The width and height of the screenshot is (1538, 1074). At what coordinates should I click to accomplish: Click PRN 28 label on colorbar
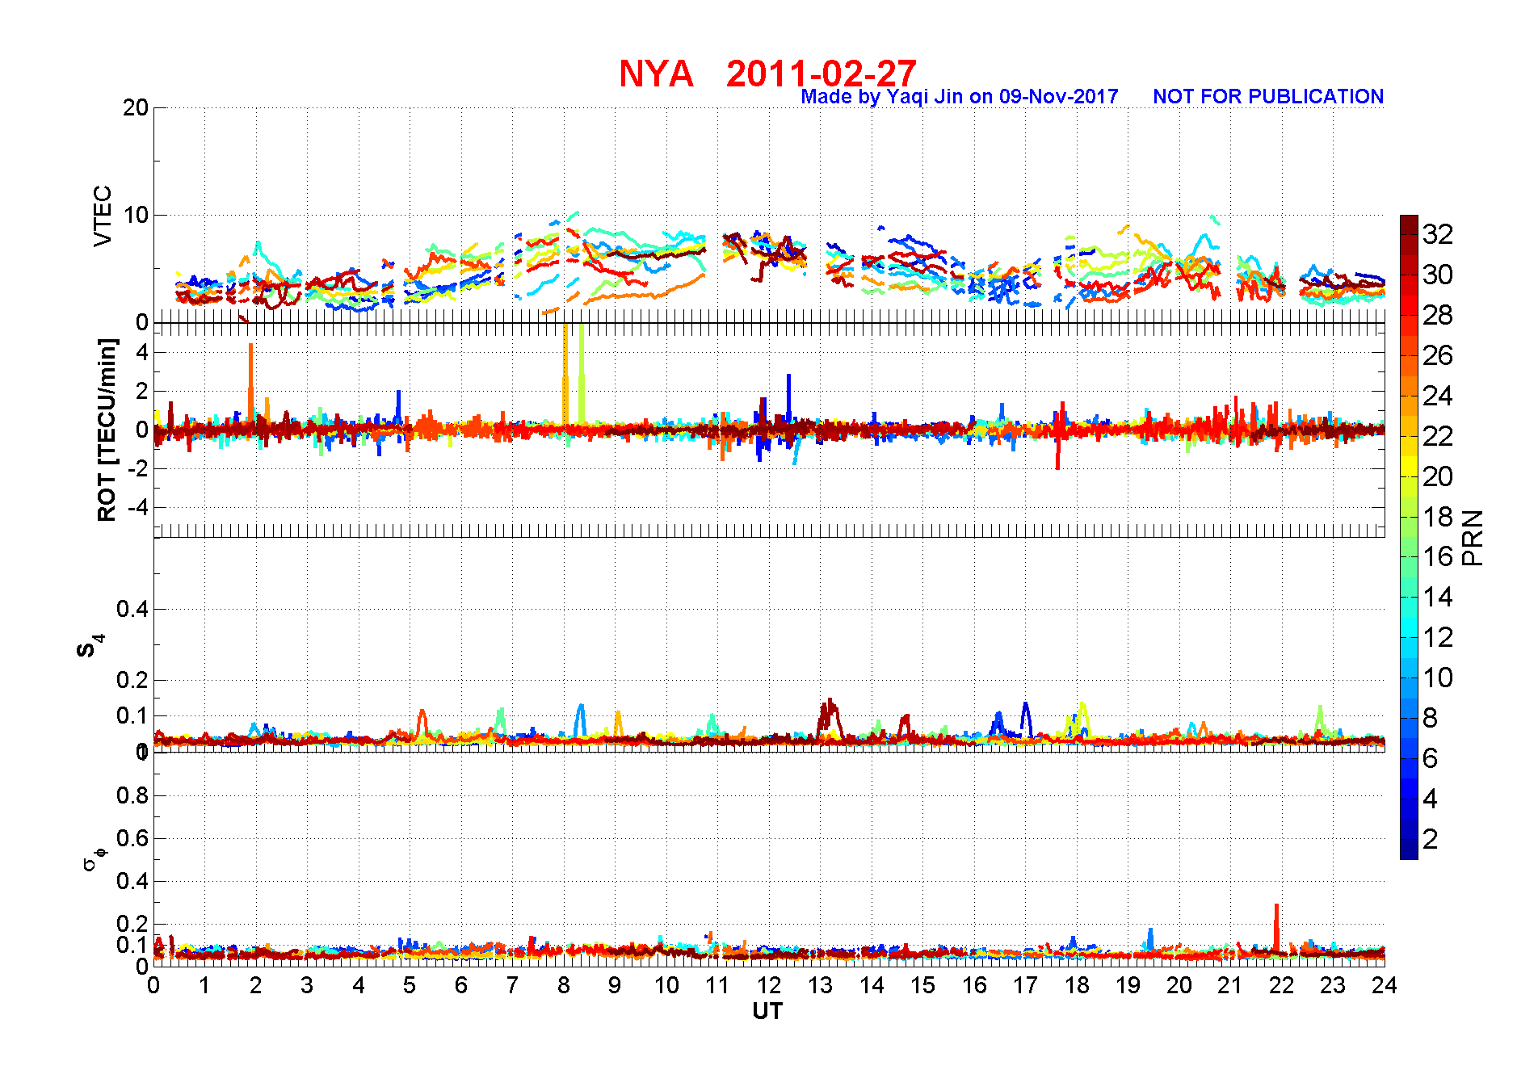point(1438,315)
